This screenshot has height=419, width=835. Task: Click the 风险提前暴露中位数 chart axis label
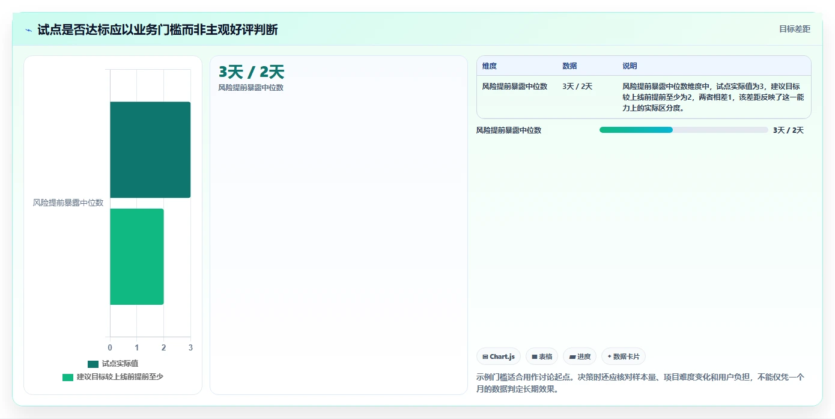68,203
